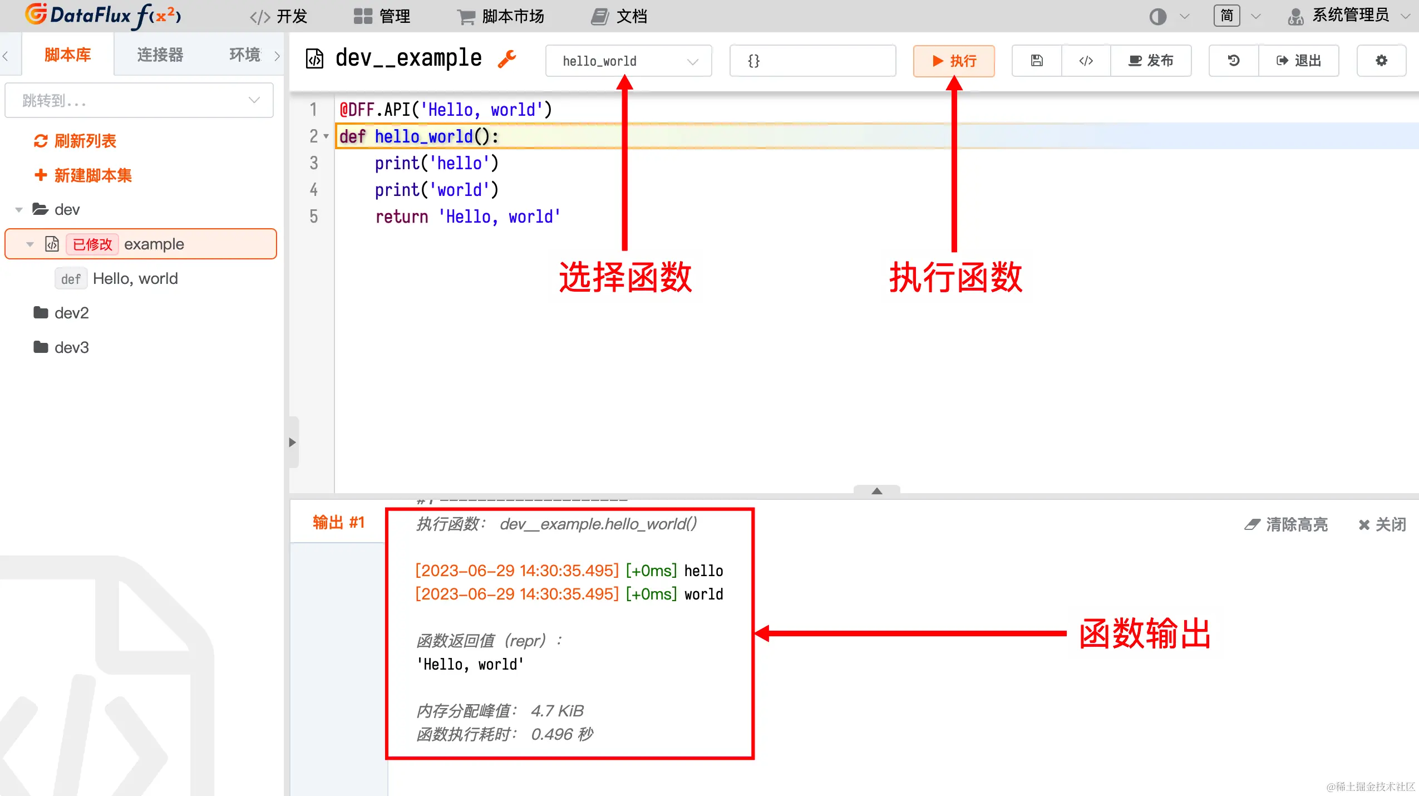Open the hello_world function dropdown
Screen dimensions: 1419x796
pos(628,61)
